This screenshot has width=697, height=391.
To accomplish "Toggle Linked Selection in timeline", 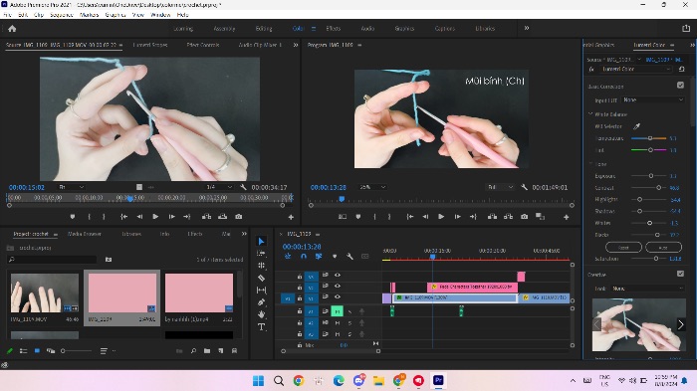I will point(319,257).
